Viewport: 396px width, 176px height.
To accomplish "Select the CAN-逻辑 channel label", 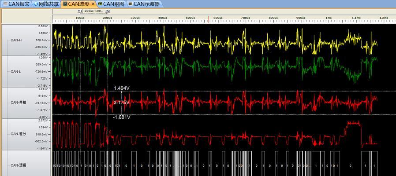I will (x=18, y=165).
